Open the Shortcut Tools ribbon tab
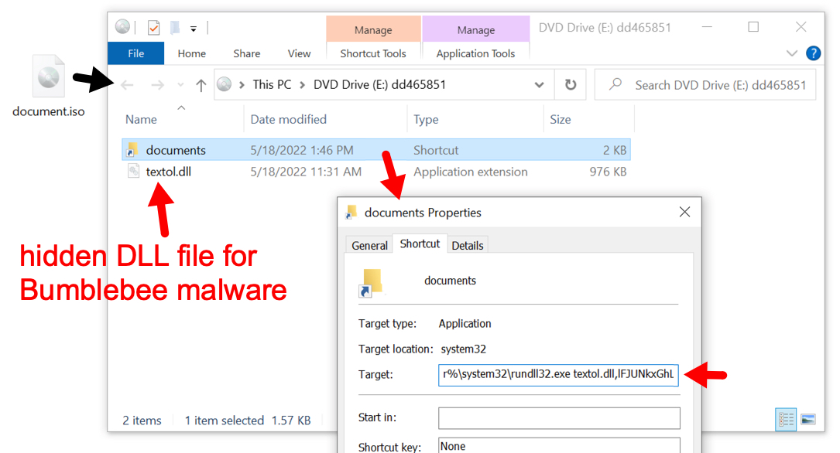 [373, 53]
